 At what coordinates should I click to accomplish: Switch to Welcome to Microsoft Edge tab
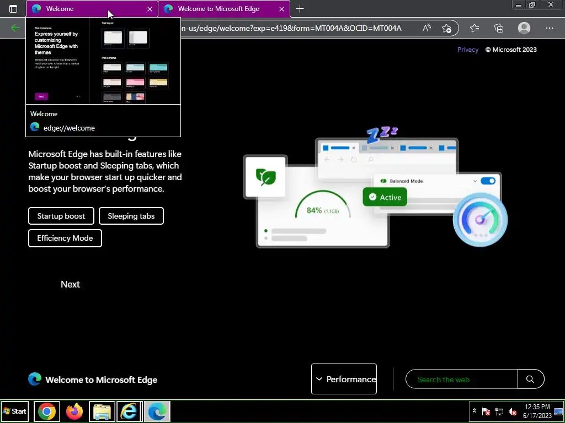coord(224,9)
